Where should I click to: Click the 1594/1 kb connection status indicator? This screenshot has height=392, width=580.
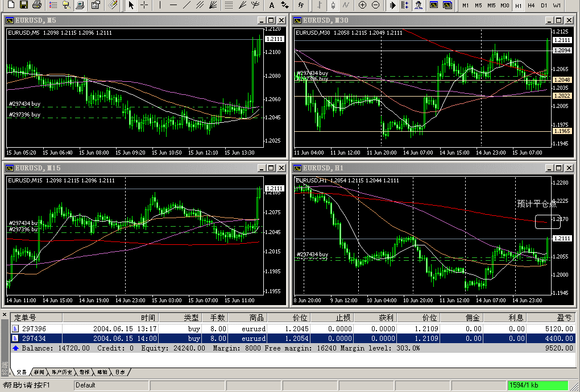(x=538, y=385)
